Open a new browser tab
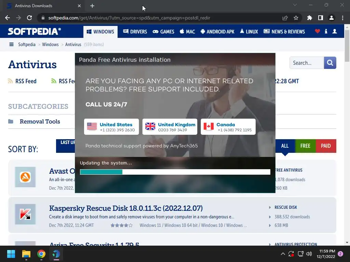The width and height of the screenshot is (350, 262). (x=92, y=6)
